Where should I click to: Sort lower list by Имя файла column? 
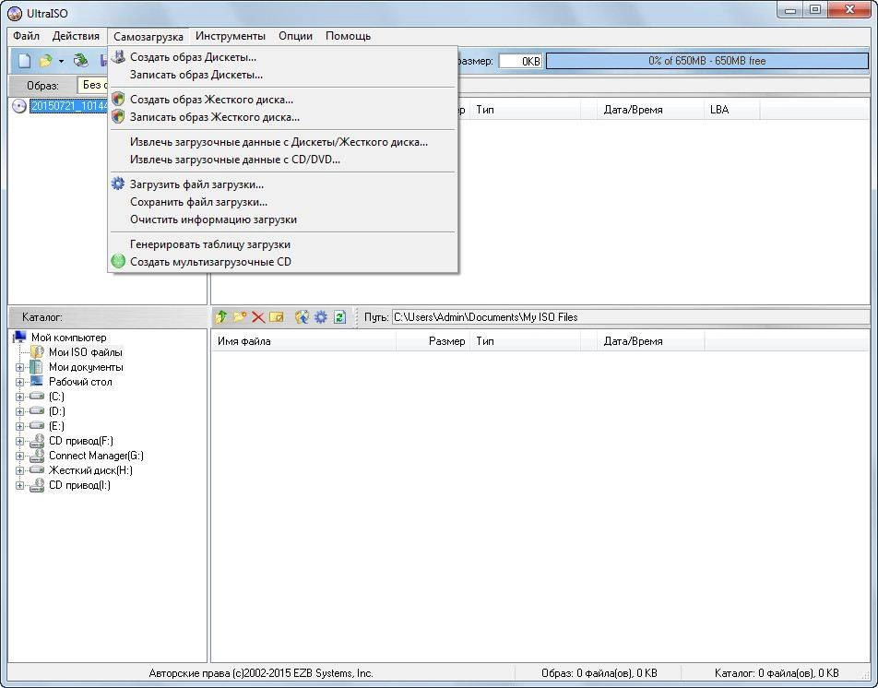click(303, 341)
